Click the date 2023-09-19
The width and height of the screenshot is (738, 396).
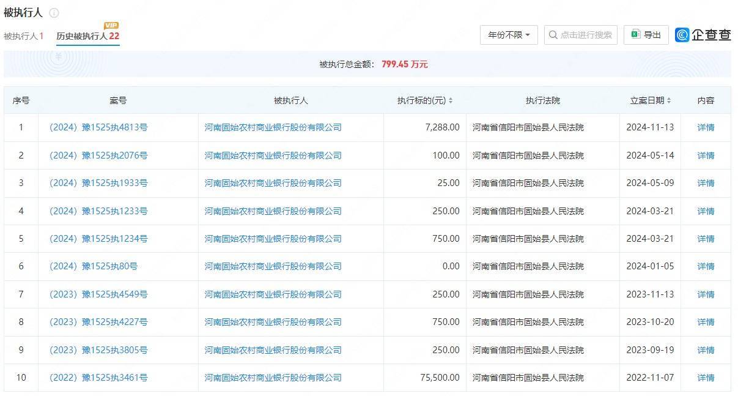click(650, 350)
